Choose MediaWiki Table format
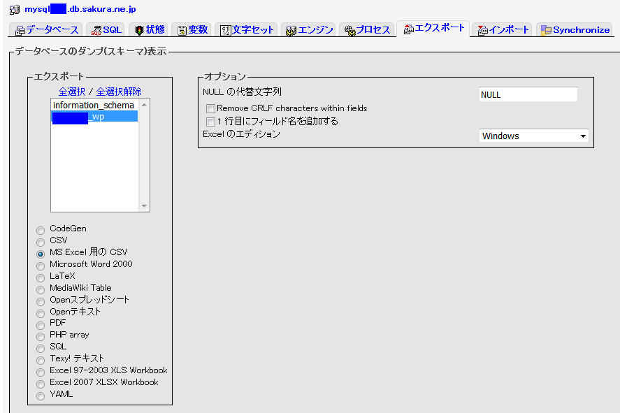The height and width of the screenshot is (413, 620). point(41,289)
